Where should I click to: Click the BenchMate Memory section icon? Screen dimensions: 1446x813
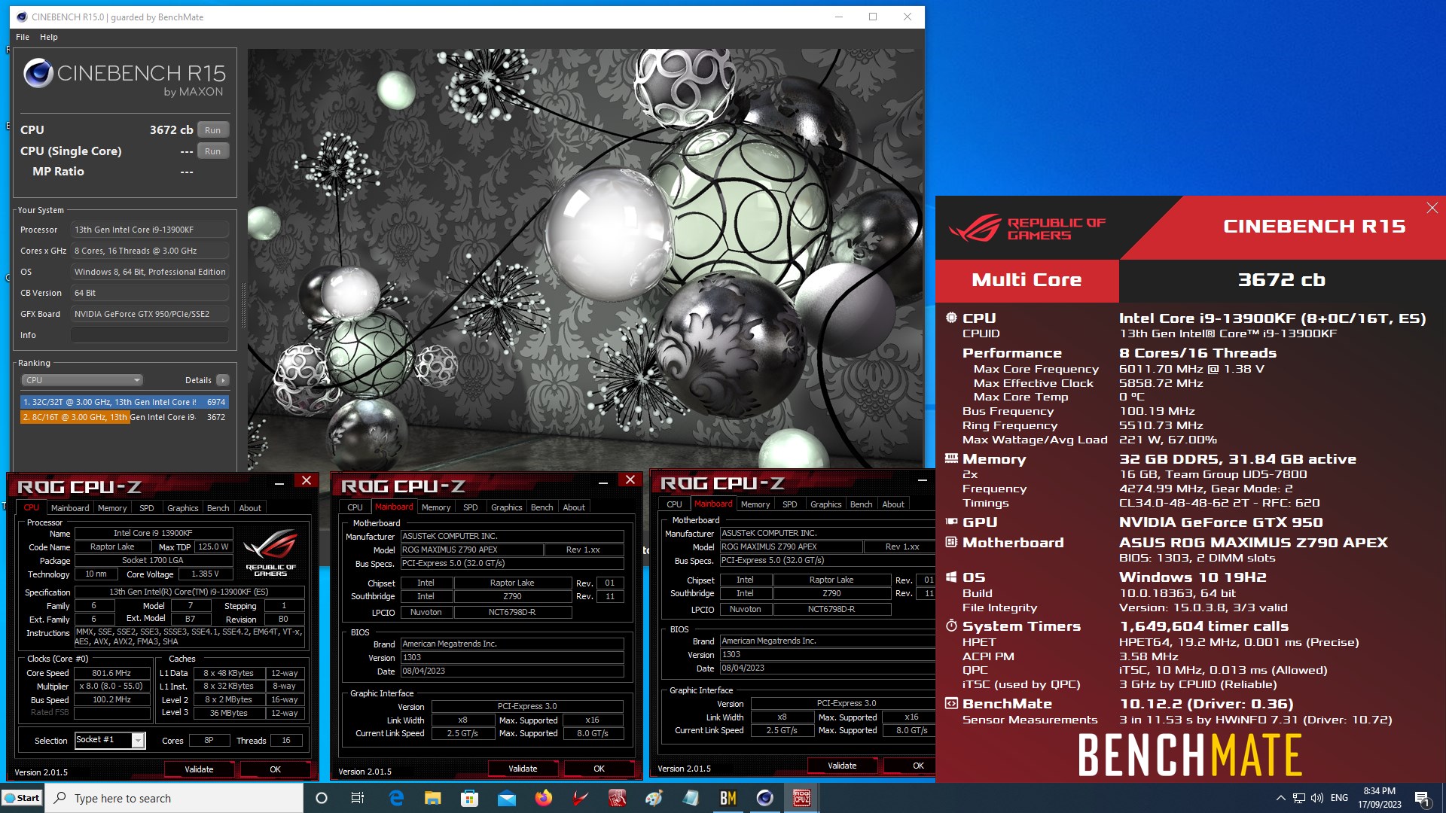(x=951, y=458)
